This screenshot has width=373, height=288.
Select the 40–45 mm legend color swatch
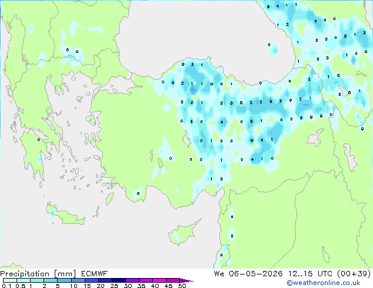[x=159, y=280]
